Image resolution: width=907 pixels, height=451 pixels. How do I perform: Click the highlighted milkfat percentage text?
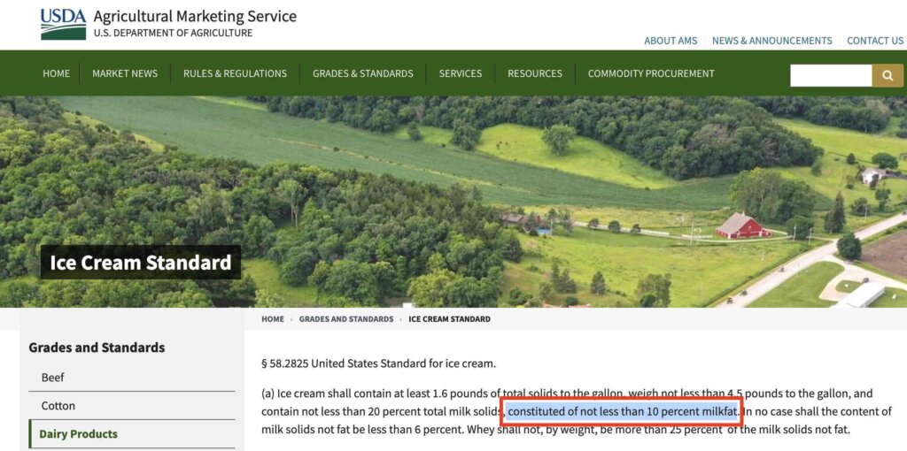(623, 411)
